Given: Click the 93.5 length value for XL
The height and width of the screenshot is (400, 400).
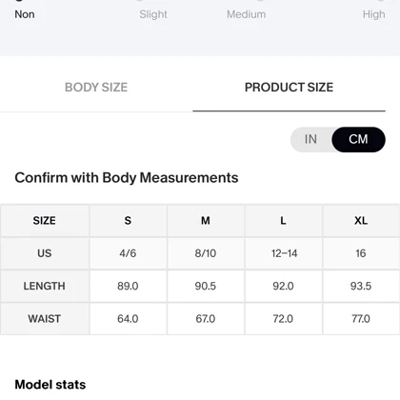Looking at the screenshot, I should pos(361,286).
